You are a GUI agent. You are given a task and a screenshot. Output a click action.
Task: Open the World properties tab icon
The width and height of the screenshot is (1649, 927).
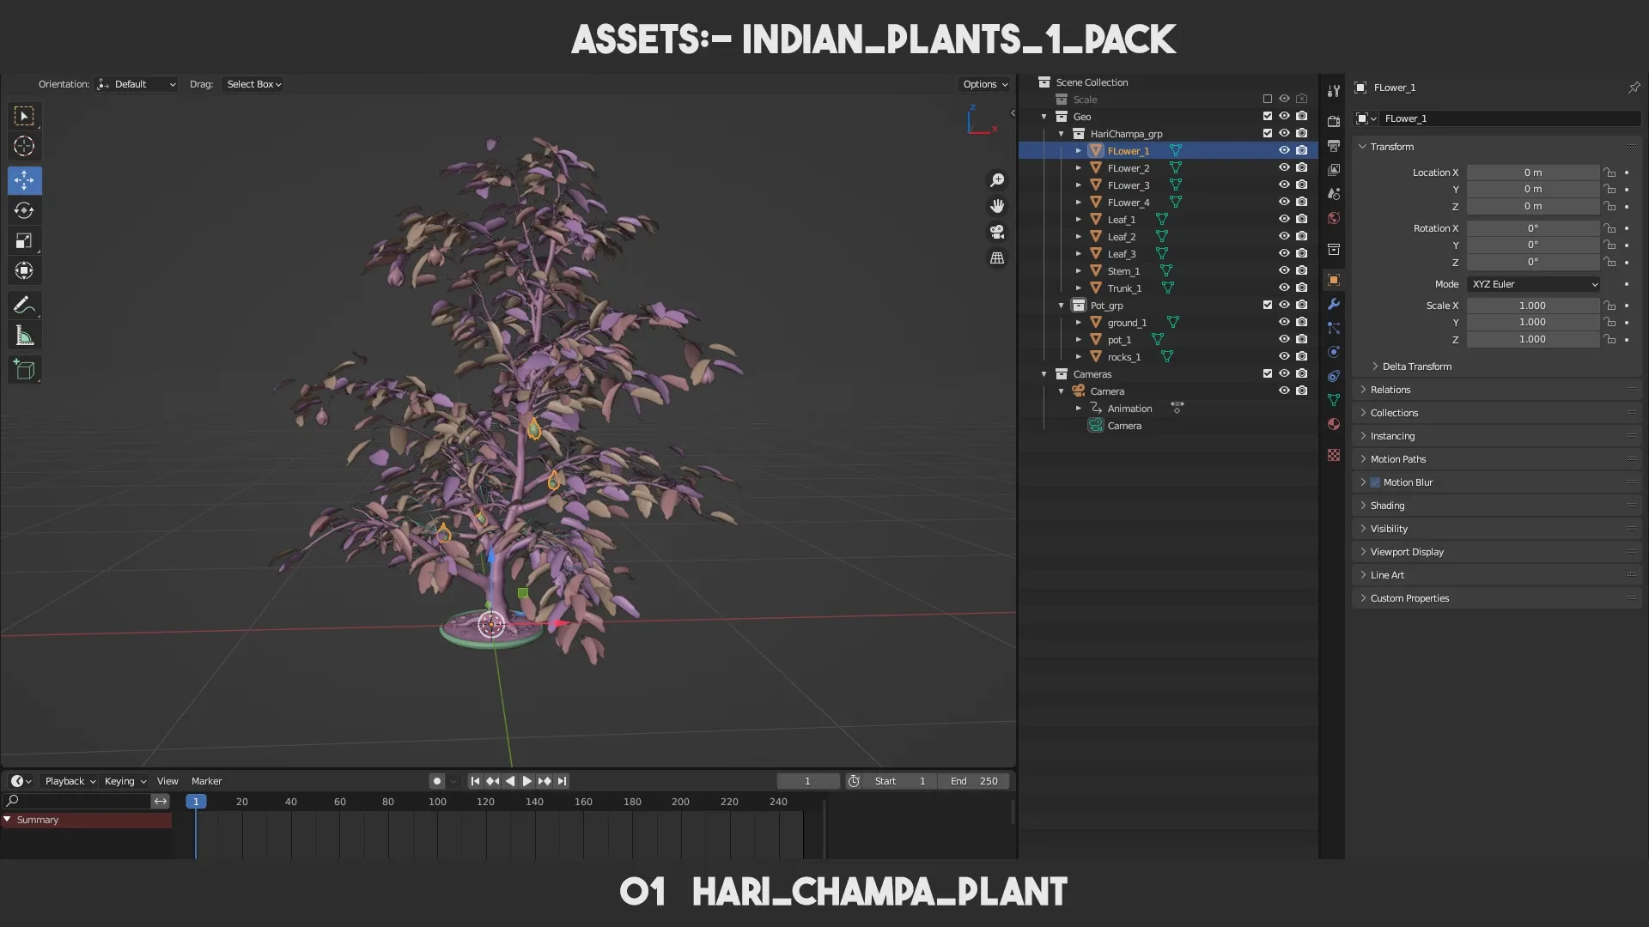(1333, 218)
